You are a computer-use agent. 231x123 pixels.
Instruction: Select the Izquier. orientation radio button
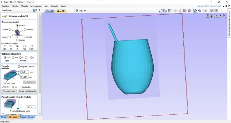[x=10, y=37]
